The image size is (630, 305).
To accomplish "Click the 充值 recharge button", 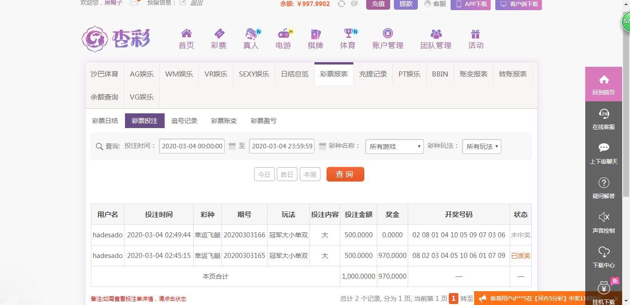I will point(378,4).
